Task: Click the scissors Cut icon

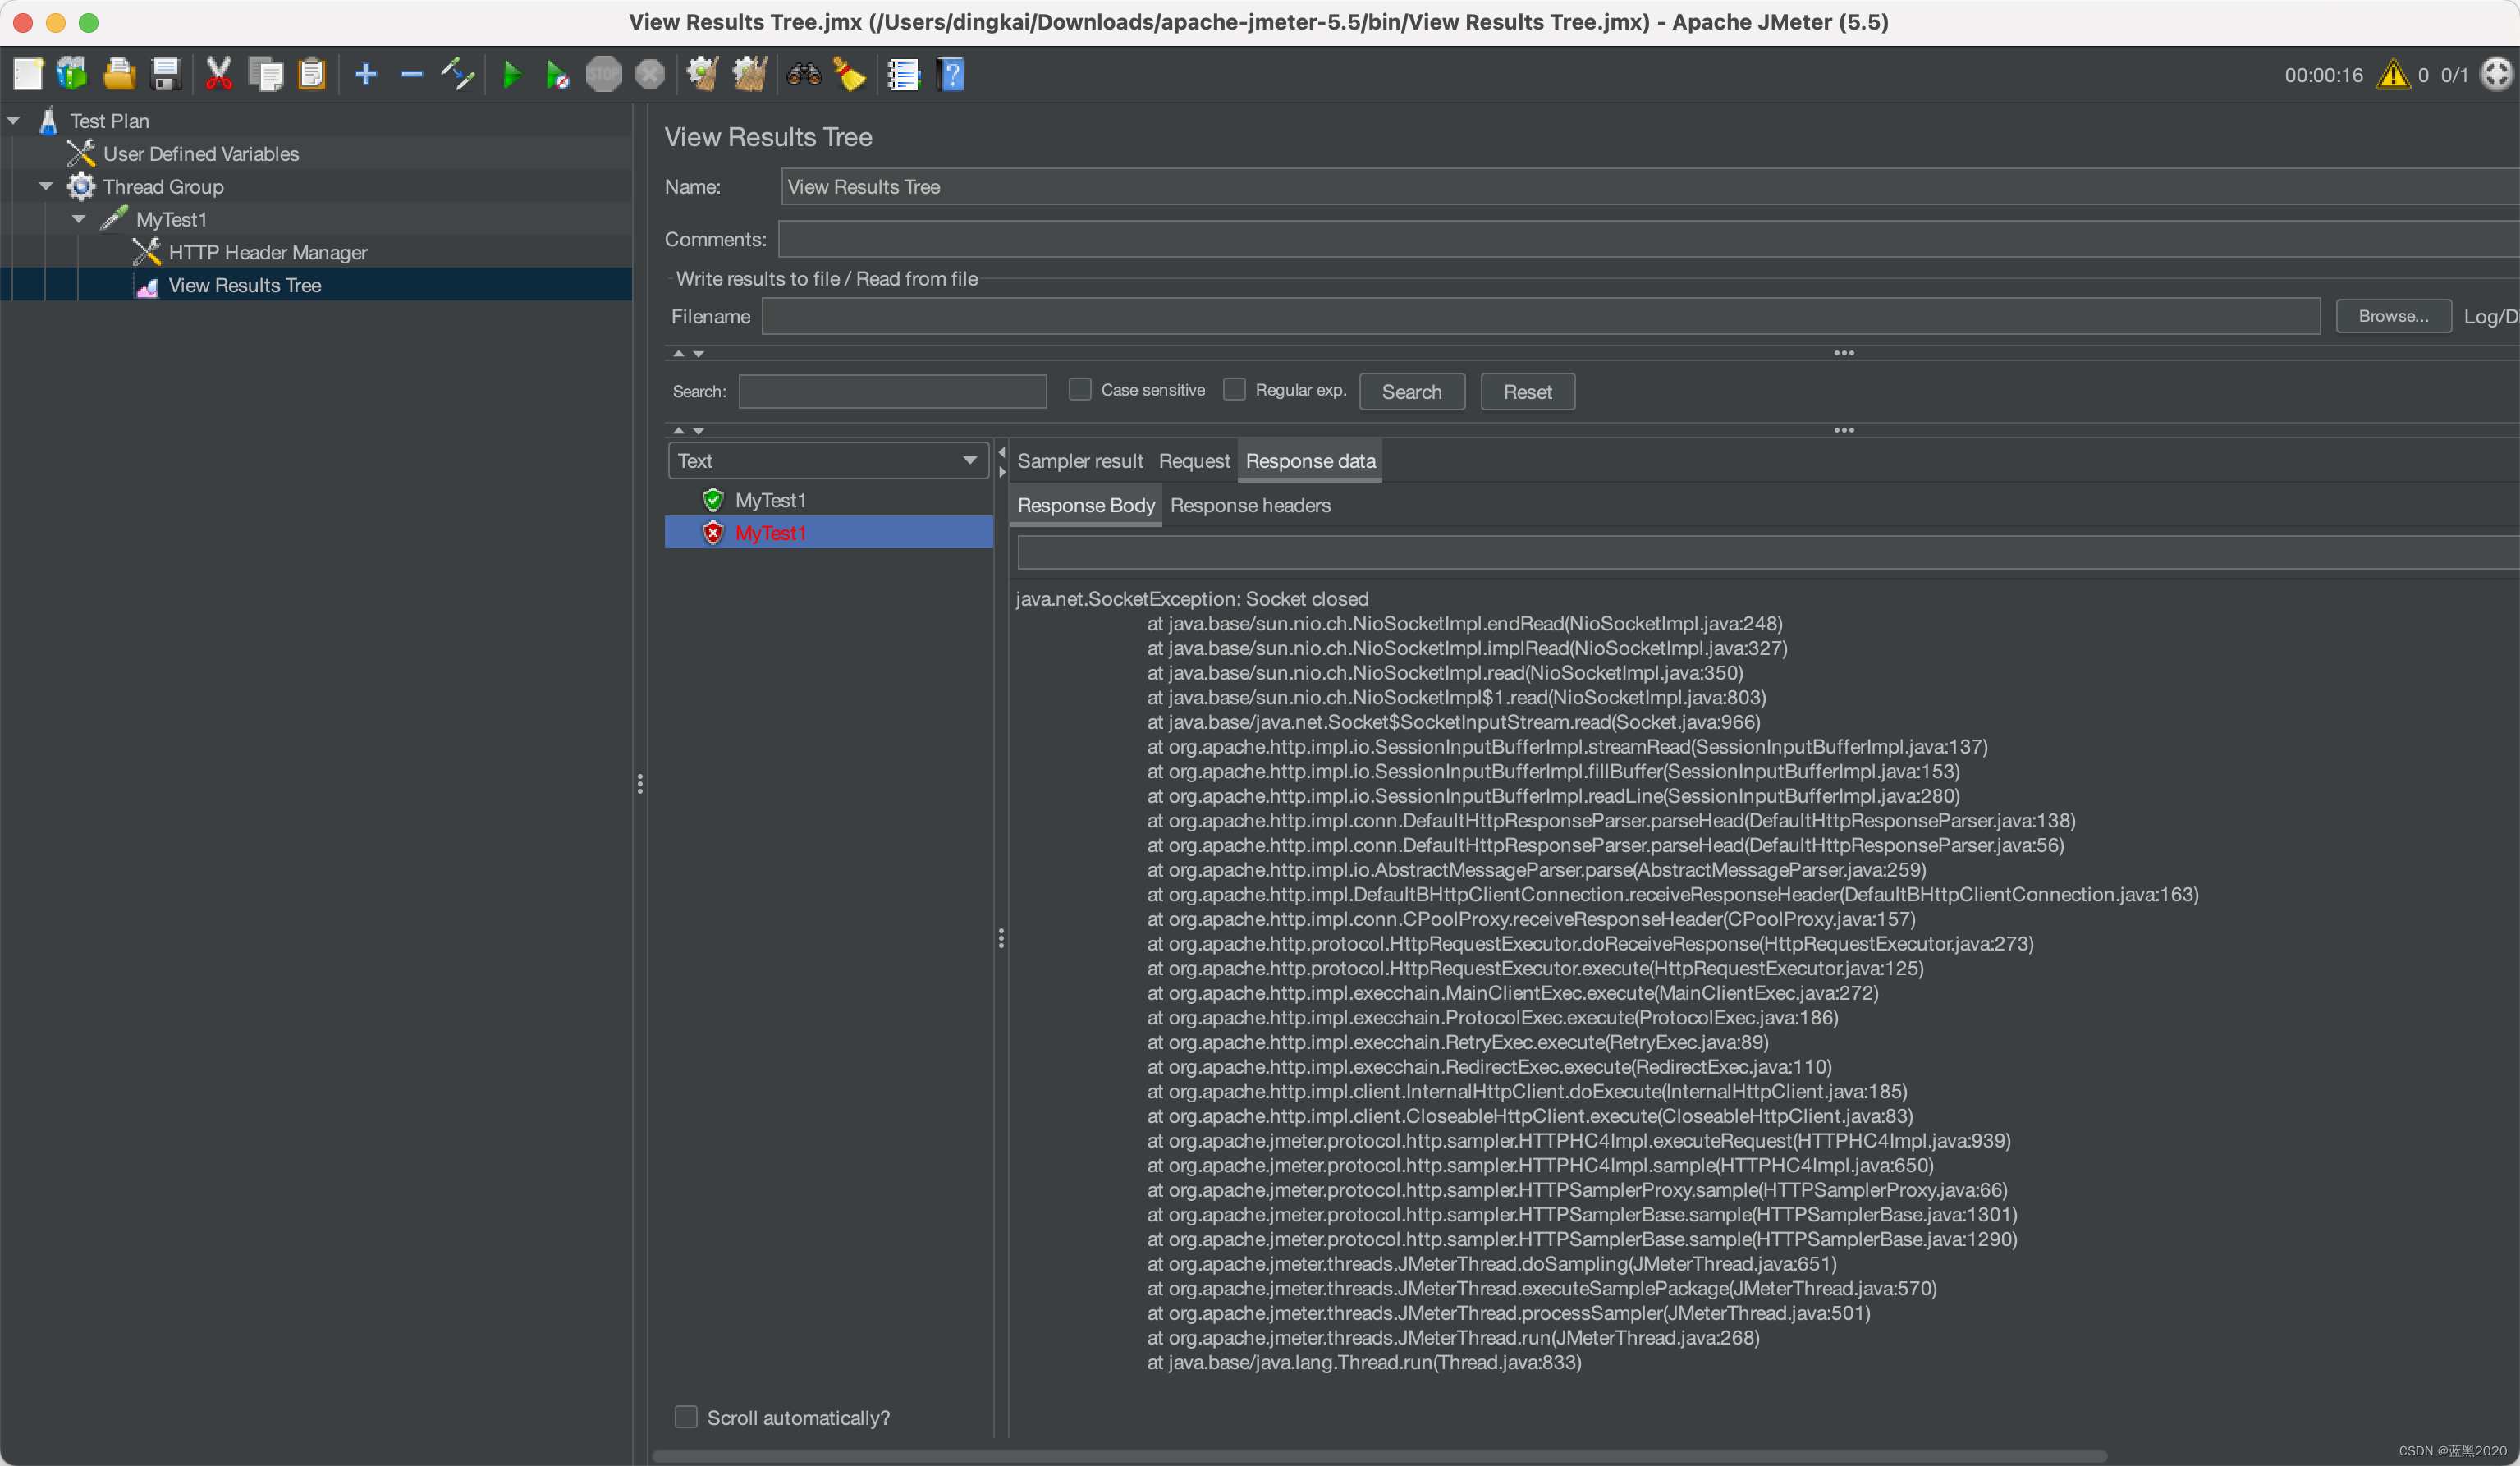Action: (218, 74)
